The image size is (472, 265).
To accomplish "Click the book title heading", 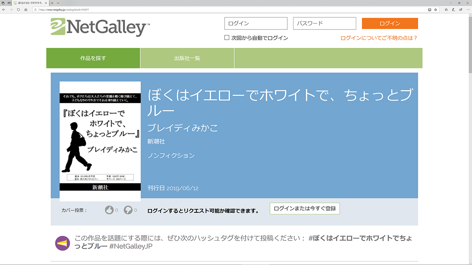I will coord(280,102).
